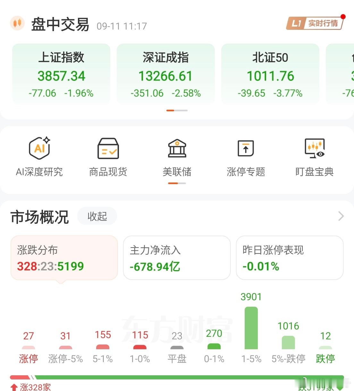This screenshot has width=354, height=391.
Task: Select the 主力净流入 tab card
Action: coord(177,258)
